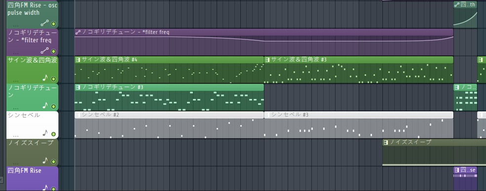The image size is (486, 191).
Task: Open the options dots on the シンセベル track header
Action: pos(16,136)
